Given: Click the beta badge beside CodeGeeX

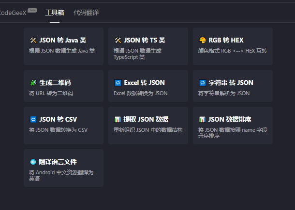Looking at the screenshot, I should 32,10.
